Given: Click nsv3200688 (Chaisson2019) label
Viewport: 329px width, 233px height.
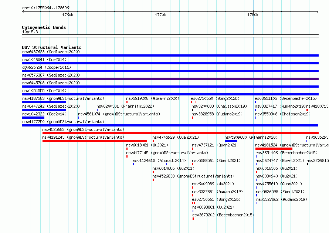Looking at the screenshot, I should click(x=219, y=106).
